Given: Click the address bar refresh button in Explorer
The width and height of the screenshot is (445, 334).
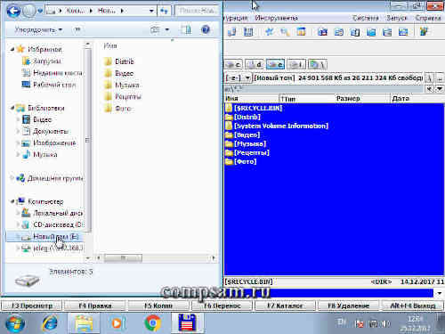Looking at the screenshot, I should click(x=164, y=11).
